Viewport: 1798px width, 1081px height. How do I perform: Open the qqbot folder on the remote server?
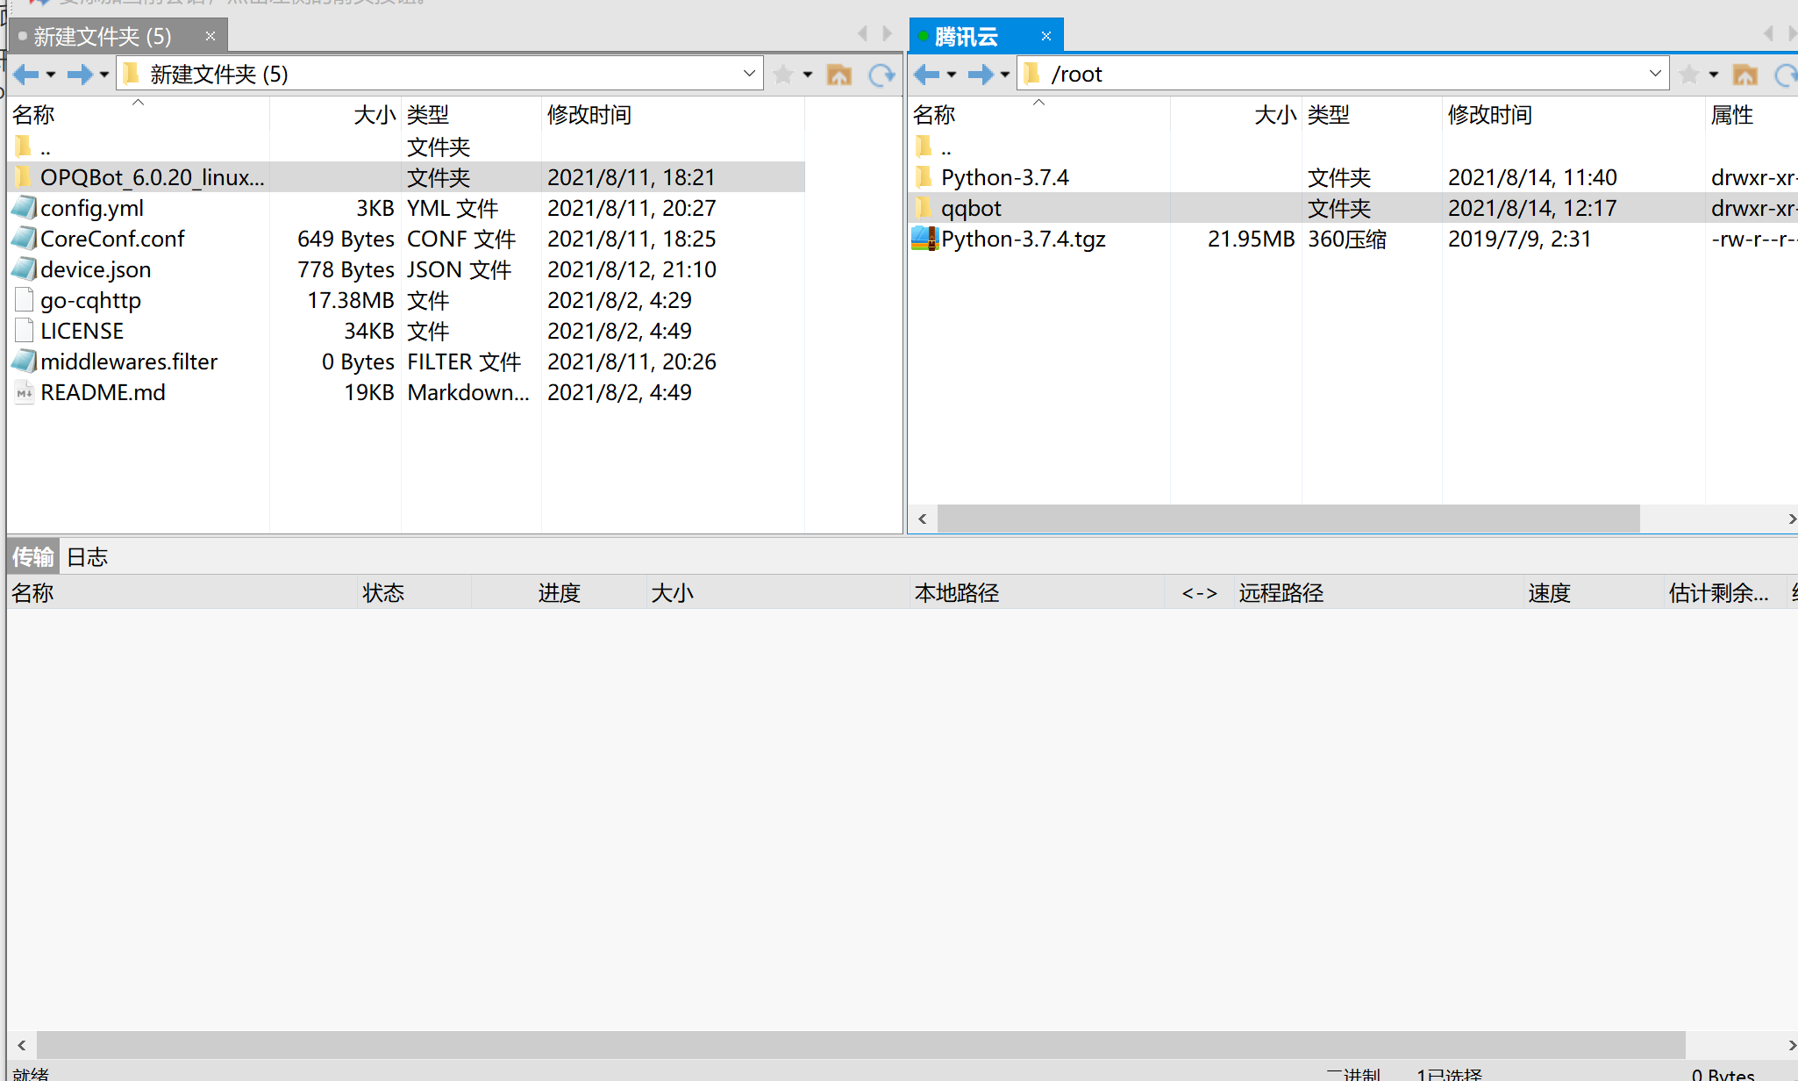point(972,208)
